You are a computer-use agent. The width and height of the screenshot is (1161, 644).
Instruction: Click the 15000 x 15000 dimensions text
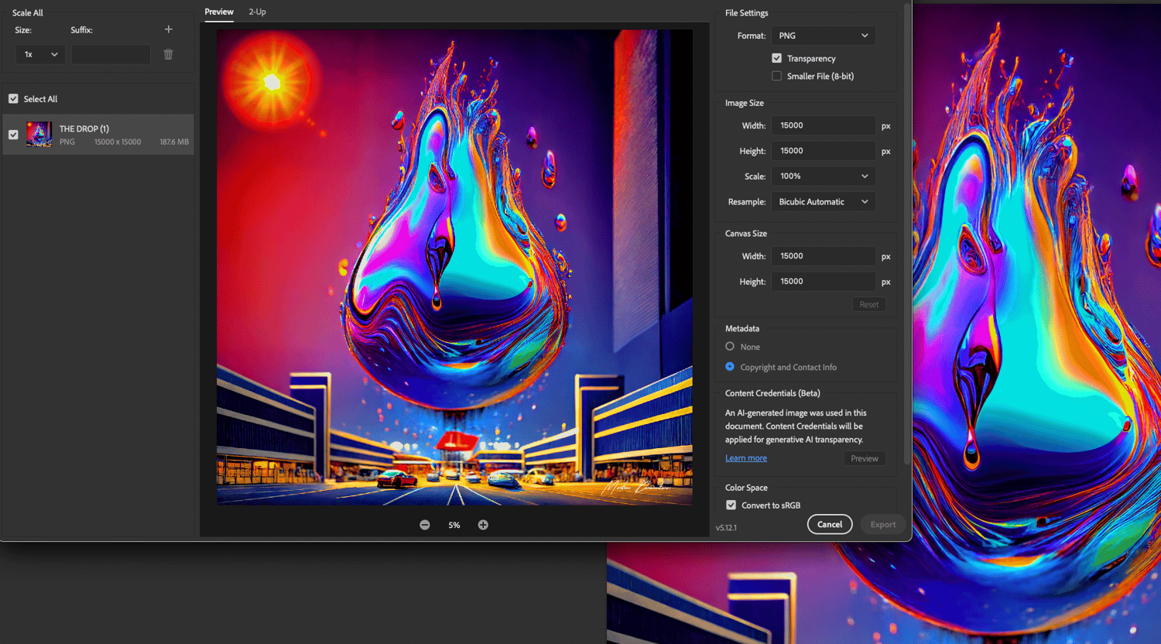[x=118, y=142]
